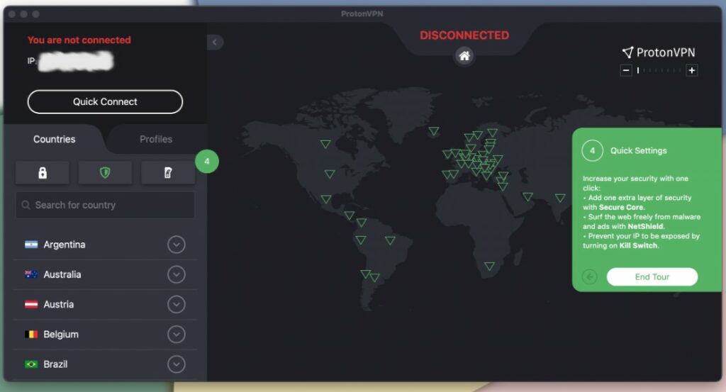The height and width of the screenshot is (392, 726).
Task: Expand the Australia server list
Action: coord(176,275)
